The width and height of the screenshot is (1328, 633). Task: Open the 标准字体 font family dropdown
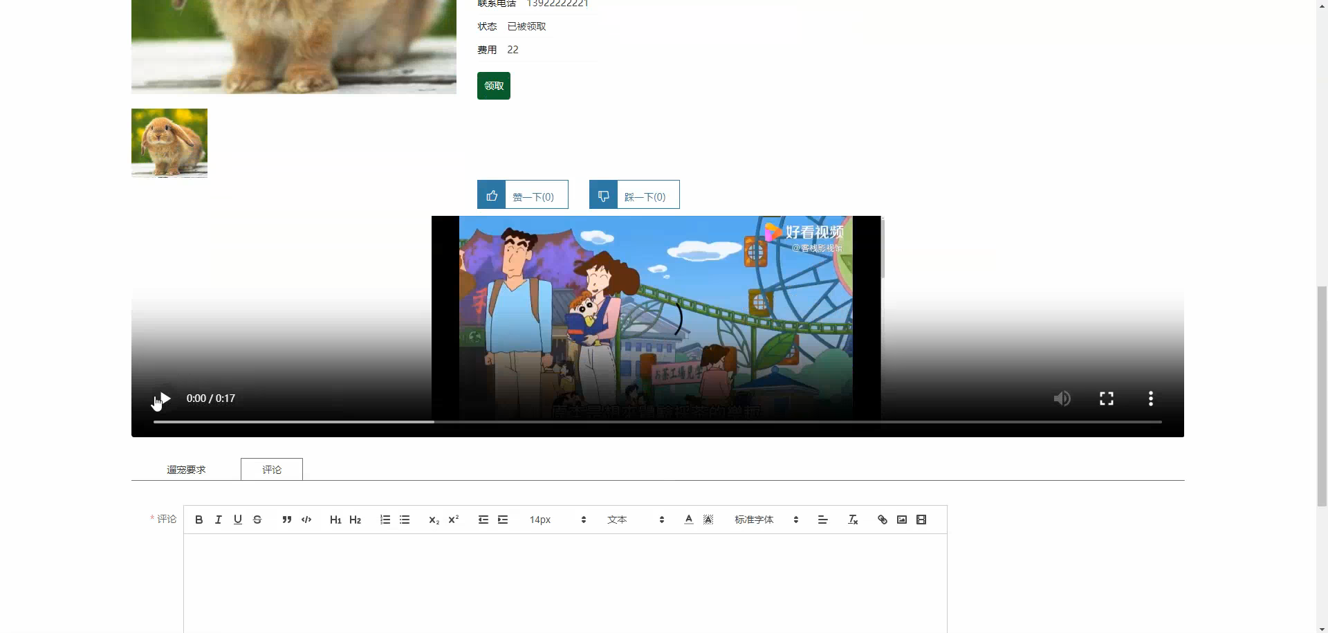point(766,520)
